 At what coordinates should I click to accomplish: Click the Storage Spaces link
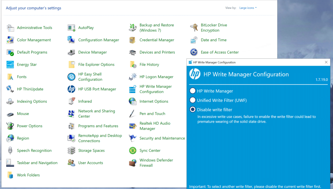tap(91, 151)
